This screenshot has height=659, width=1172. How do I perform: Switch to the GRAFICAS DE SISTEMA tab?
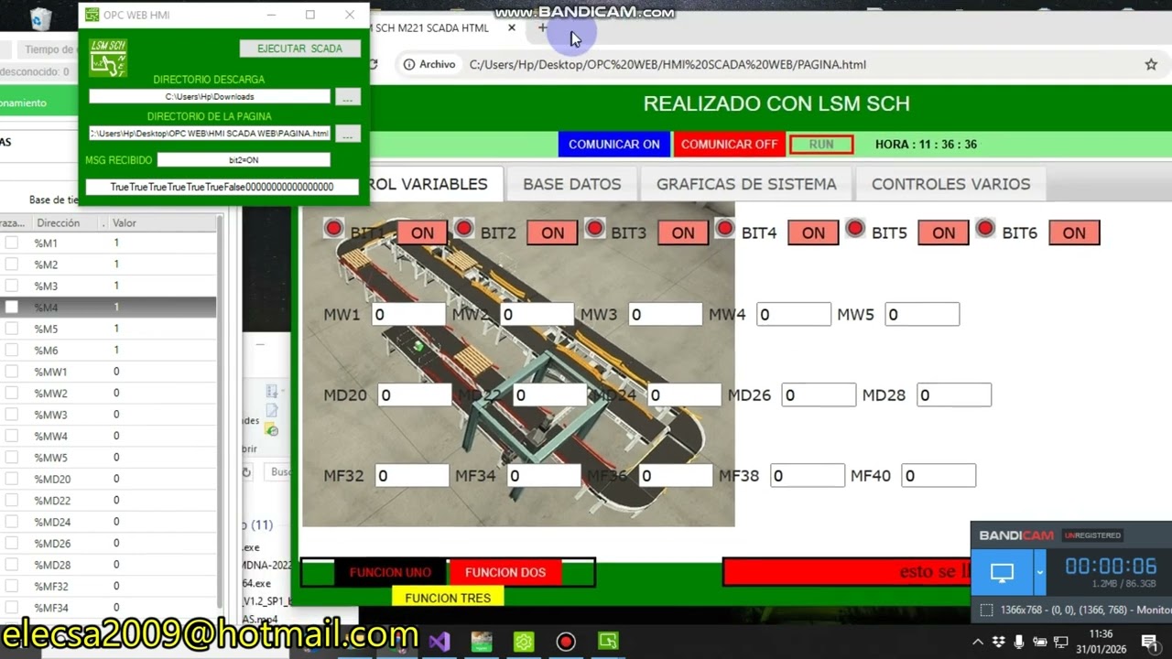coord(746,184)
